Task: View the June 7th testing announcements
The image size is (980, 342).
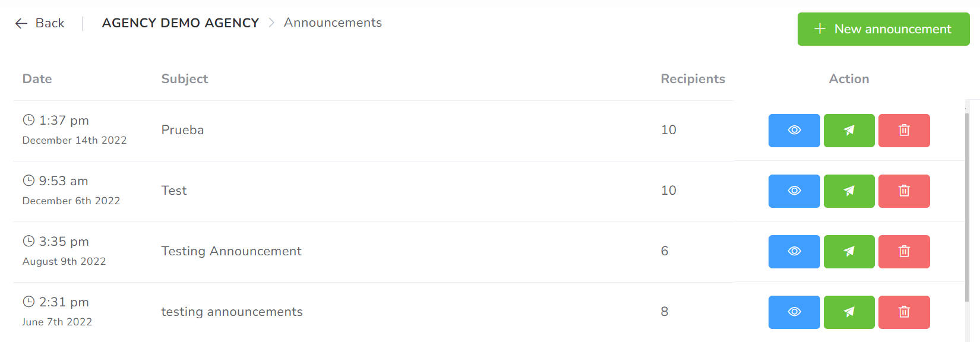Action: (794, 312)
